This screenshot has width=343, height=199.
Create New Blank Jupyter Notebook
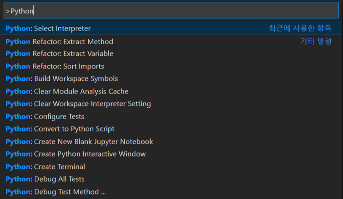coord(79,141)
